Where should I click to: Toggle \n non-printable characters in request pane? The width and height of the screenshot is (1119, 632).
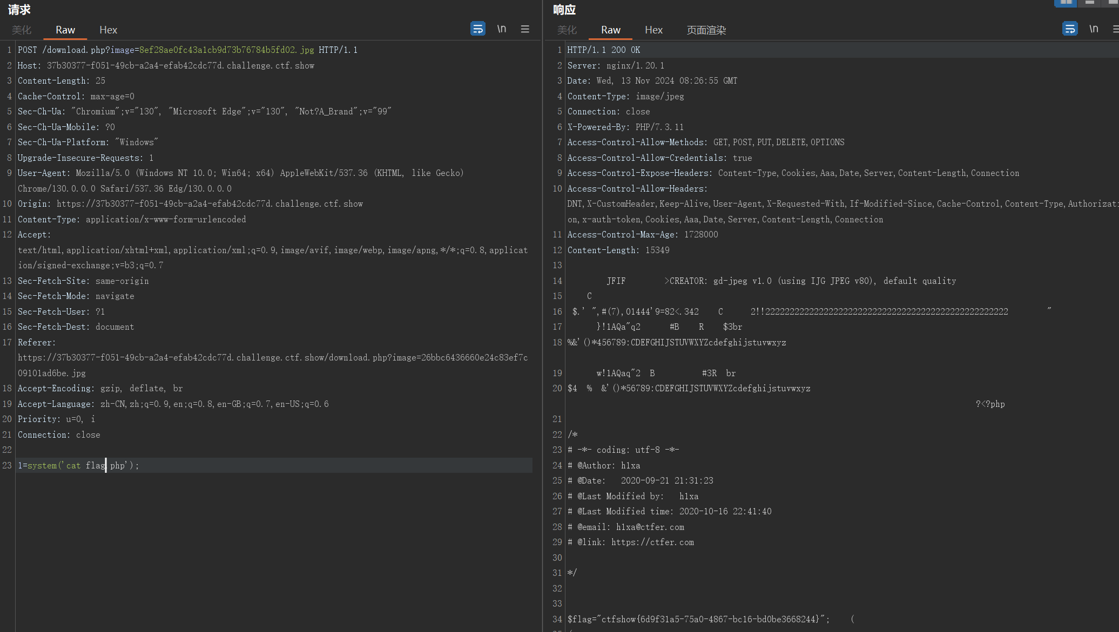[502, 29]
